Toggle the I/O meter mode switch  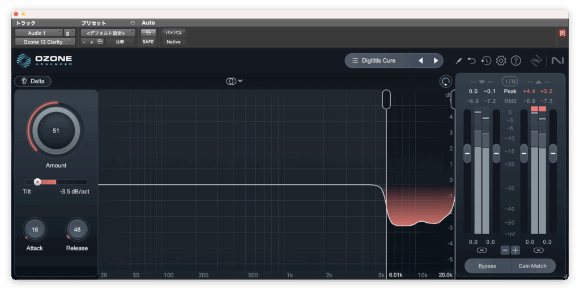click(510, 81)
